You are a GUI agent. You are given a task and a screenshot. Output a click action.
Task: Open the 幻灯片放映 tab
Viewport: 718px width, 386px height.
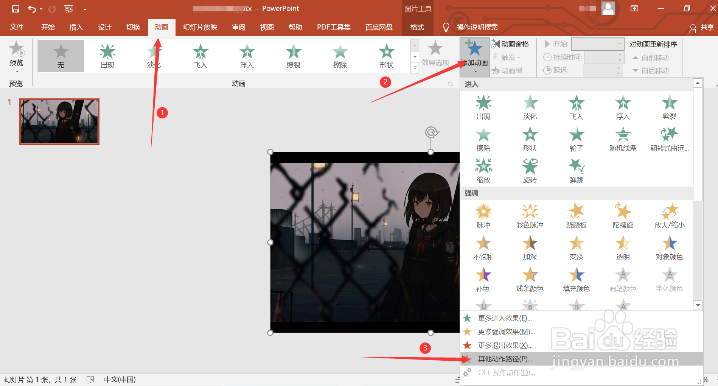(x=200, y=27)
